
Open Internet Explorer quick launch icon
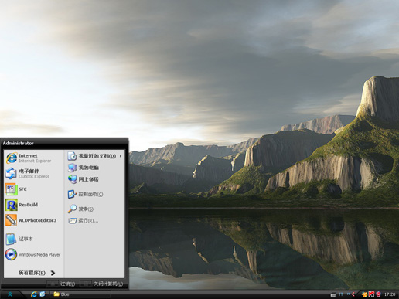(33, 294)
